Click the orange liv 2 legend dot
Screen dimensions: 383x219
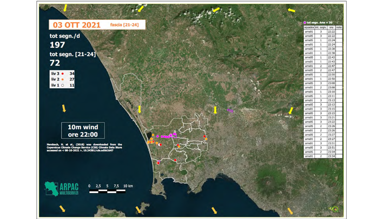[63, 79]
